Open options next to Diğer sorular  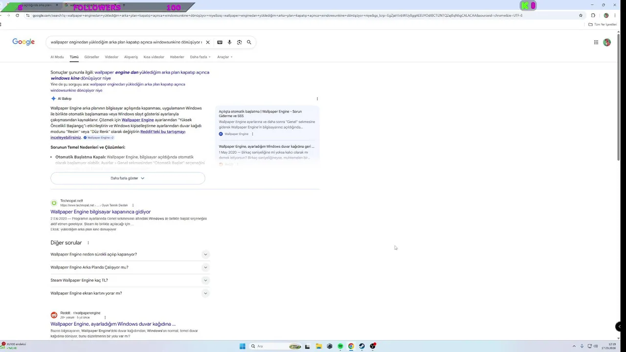pos(88,243)
